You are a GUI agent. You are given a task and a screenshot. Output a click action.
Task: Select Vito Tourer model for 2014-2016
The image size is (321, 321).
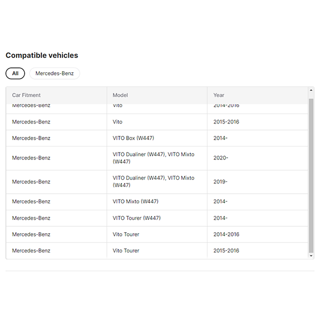[126, 234]
